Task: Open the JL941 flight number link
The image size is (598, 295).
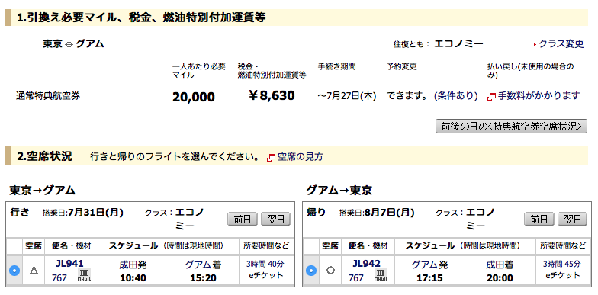Action: 69,264
